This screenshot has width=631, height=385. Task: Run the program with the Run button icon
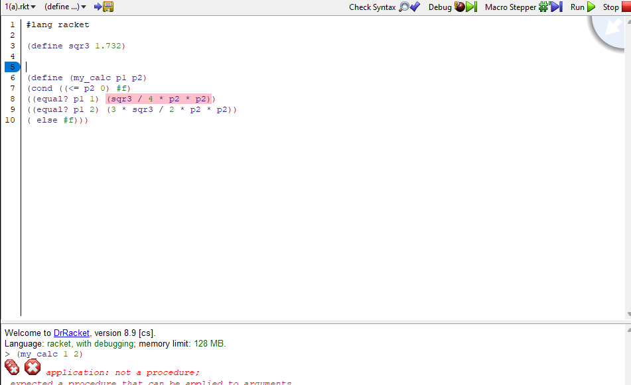click(591, 7)
